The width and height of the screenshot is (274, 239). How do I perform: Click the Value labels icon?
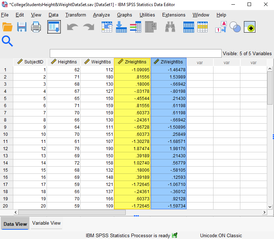point(221,27)
